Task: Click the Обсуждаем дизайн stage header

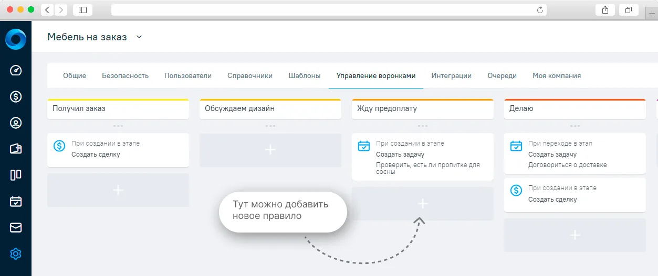Action: point(270,109)
